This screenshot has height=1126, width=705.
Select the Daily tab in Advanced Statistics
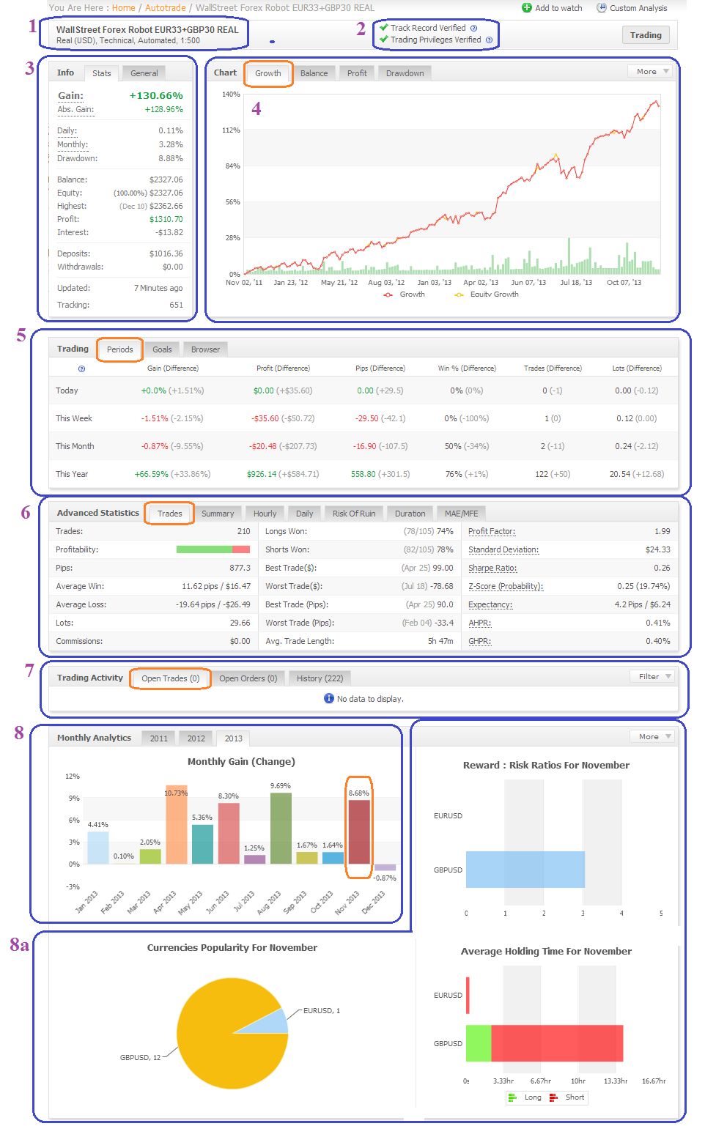tap(305, 514)
